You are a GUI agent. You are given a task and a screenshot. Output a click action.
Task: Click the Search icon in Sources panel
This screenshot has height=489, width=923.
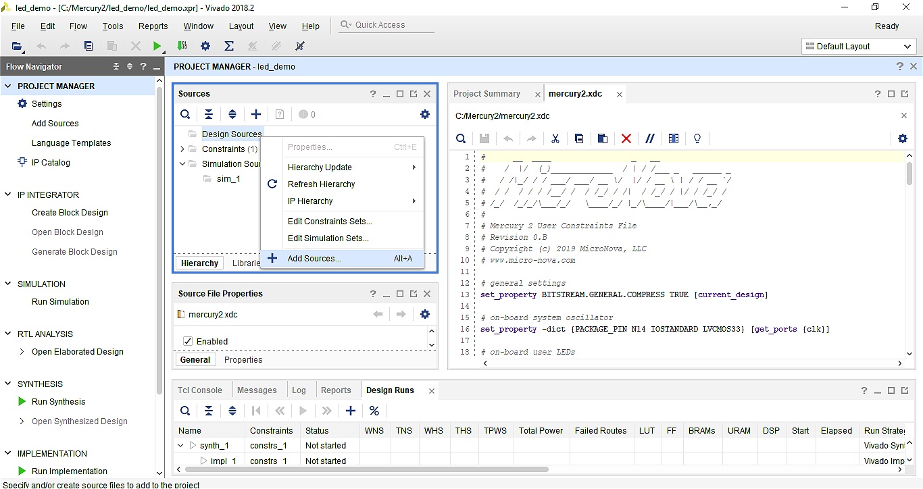(x=185, y=114)
